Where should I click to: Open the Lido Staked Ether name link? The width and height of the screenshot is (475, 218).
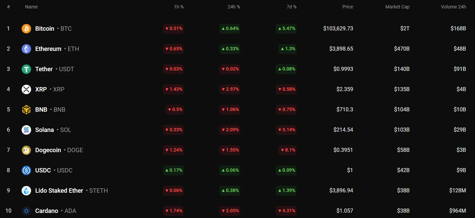click(59, 191)
